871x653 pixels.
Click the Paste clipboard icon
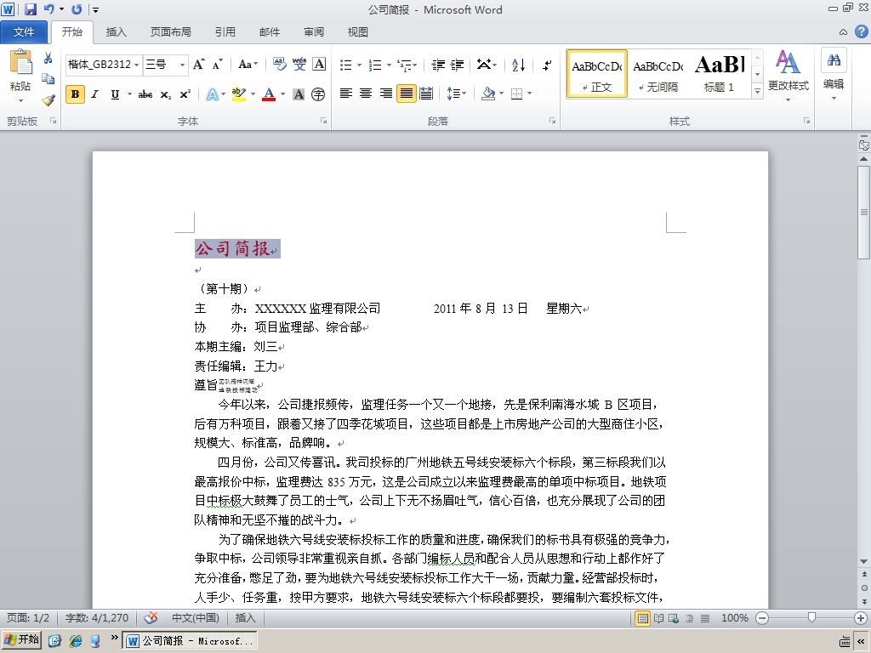tap(20, 62)
